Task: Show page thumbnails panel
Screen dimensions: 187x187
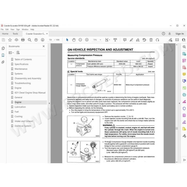Action: pos(3,48)
